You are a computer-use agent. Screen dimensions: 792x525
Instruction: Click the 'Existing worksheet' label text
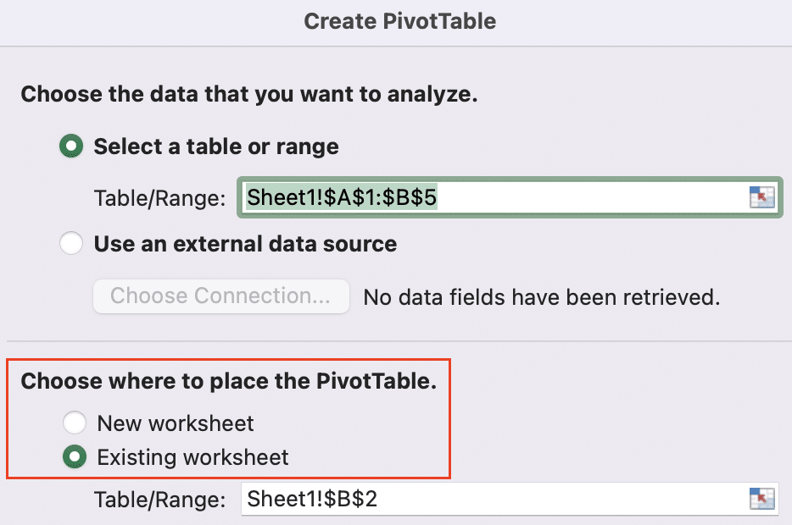[193, 457]
